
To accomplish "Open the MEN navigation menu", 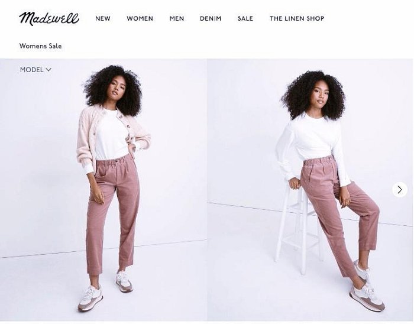I will pyautogui.click(x=177, y=18).
